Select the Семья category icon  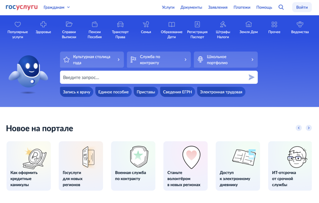point(146,24)
